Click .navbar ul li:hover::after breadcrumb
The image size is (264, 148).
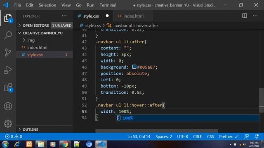[136, 25]
